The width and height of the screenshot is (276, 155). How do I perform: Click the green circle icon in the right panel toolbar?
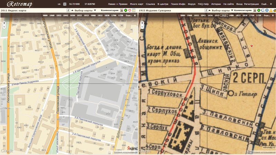pyautogui.click(x=259, y=10)
